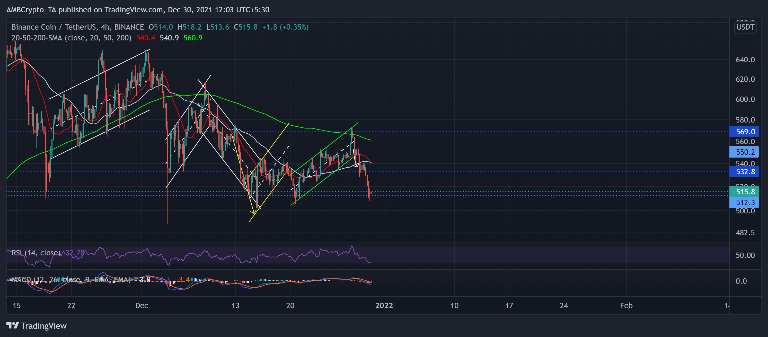Screen dimensions: 768x337
Task: Click the 532.8 price level tag
Action: [x=744, y=172]
